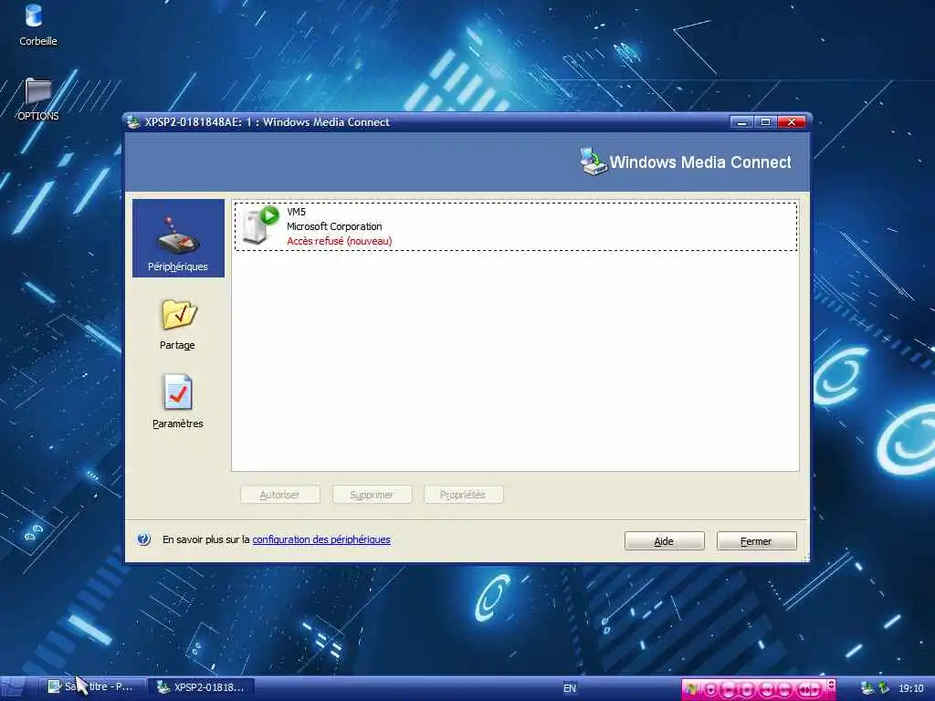
Task: Open the Partage folder section
Action: pyautogui.click(x=178, y=325)
